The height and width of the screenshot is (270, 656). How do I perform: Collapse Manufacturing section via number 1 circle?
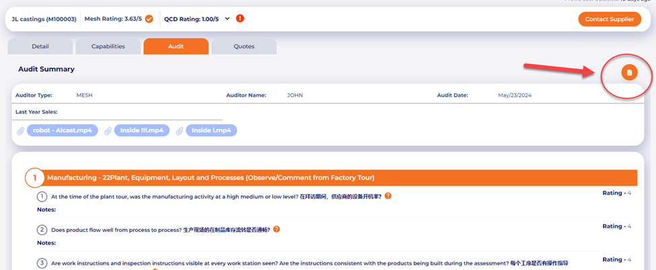[x=34, y=178]
